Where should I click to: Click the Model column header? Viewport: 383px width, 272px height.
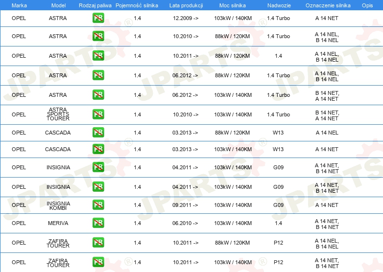pos(58,5)
